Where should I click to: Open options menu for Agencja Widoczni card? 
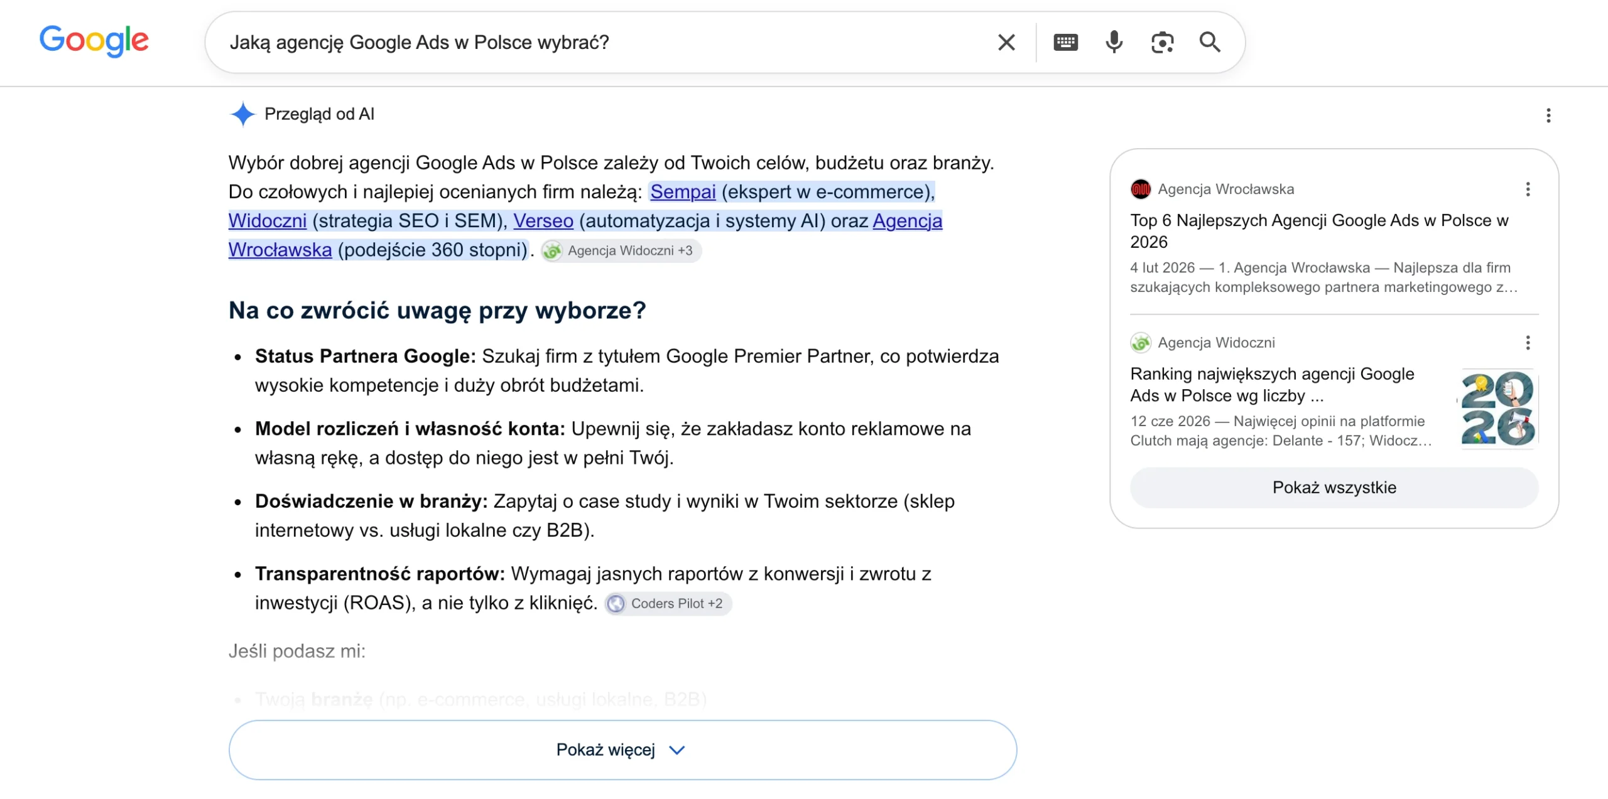pos(1528,343)
